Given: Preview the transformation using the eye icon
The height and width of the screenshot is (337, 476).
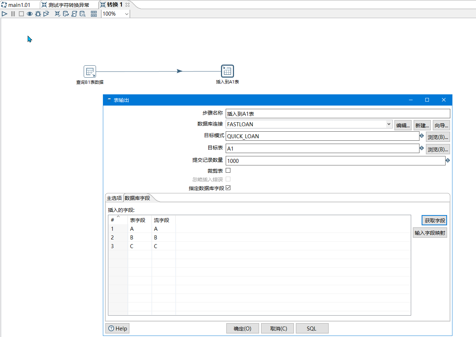Looking at the screenshot, I should pos(30,14).
